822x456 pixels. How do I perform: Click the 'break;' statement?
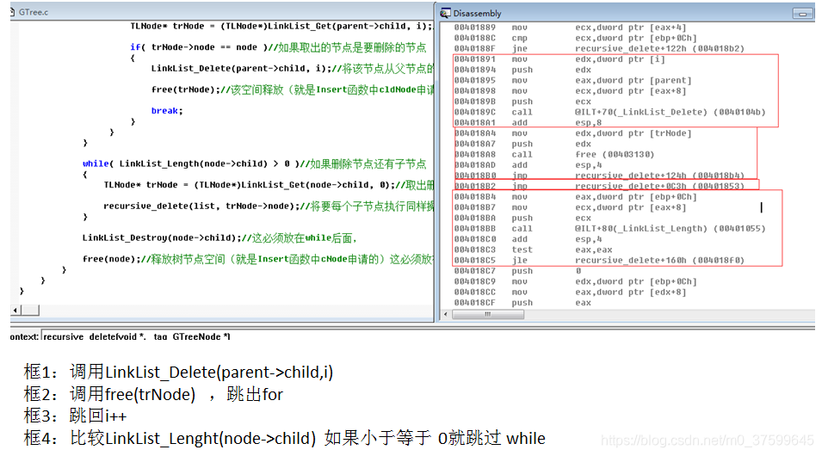tap(167, 111)
